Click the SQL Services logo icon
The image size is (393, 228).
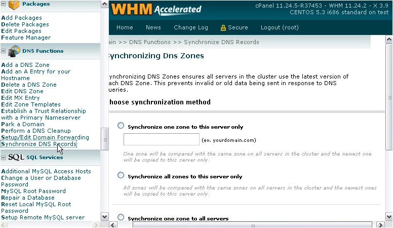[16, 158]
